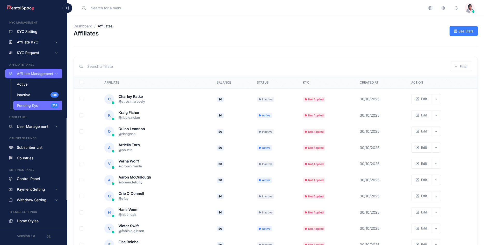Open settings via the top bar gear icon

coord(443,8)
